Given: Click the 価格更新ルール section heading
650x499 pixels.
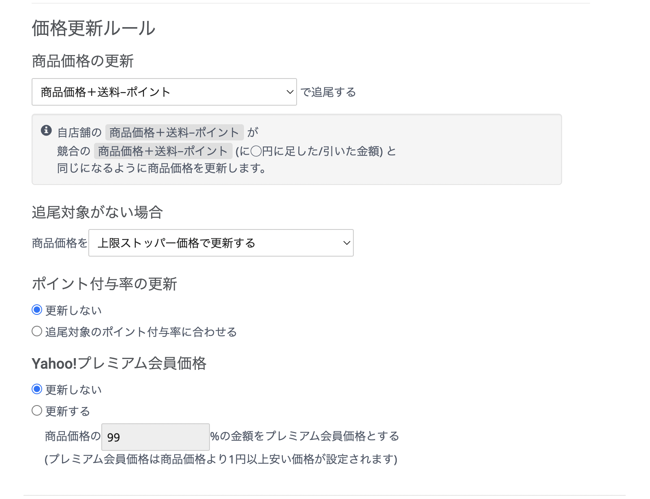Looking at the screenshot, I should coord(94,28).
